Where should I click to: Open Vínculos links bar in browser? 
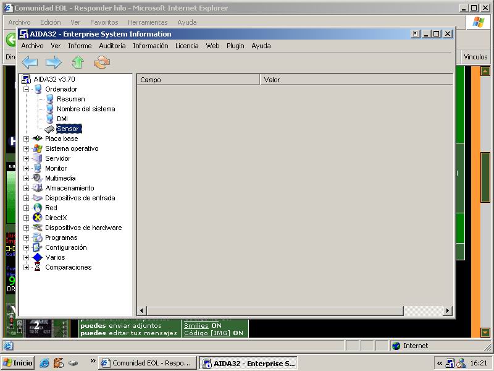pyautogui.click(x=475, y=57)
